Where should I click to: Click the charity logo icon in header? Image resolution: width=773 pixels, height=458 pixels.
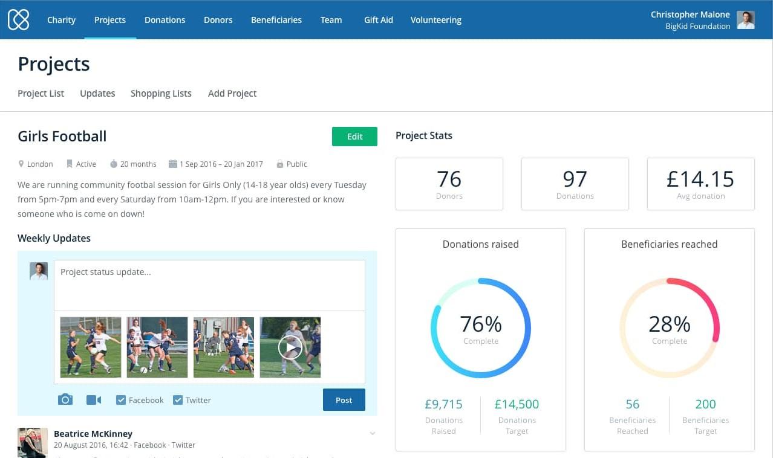(18, 19)
